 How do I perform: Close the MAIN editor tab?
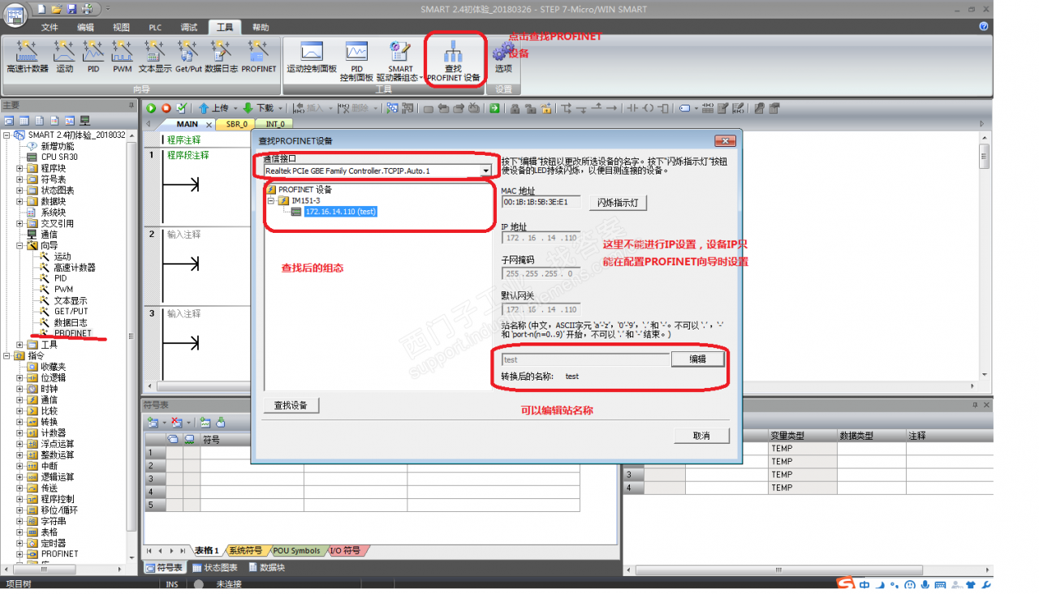(209, 124)
